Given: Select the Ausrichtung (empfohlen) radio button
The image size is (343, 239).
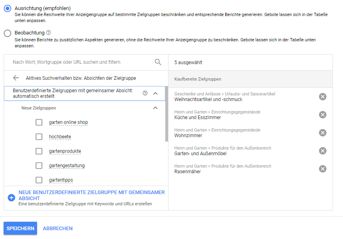Looking at the screenshot, I should tap(7, 8).
